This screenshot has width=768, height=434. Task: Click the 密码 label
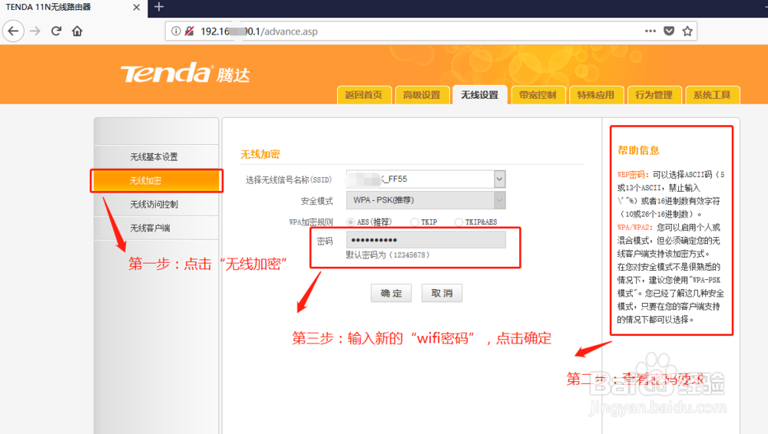coord(325,242)
